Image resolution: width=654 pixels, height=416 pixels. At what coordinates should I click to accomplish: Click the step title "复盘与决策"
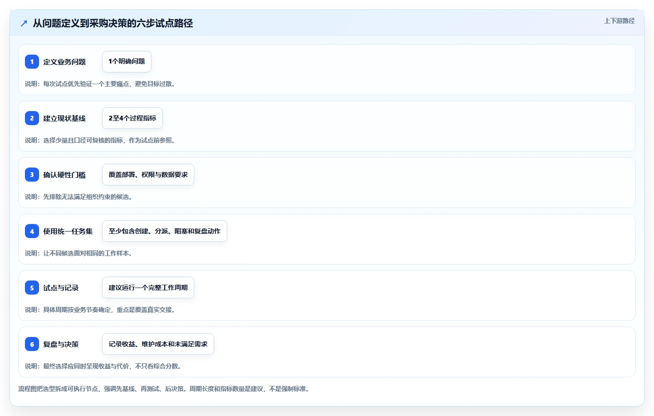(x=61, y=344)
